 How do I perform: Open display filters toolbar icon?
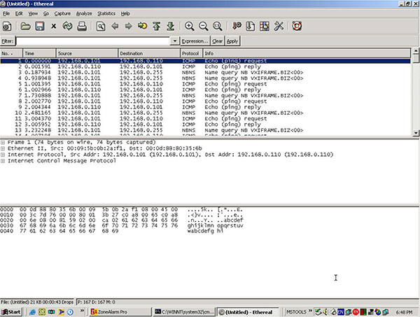coord(251,26)
